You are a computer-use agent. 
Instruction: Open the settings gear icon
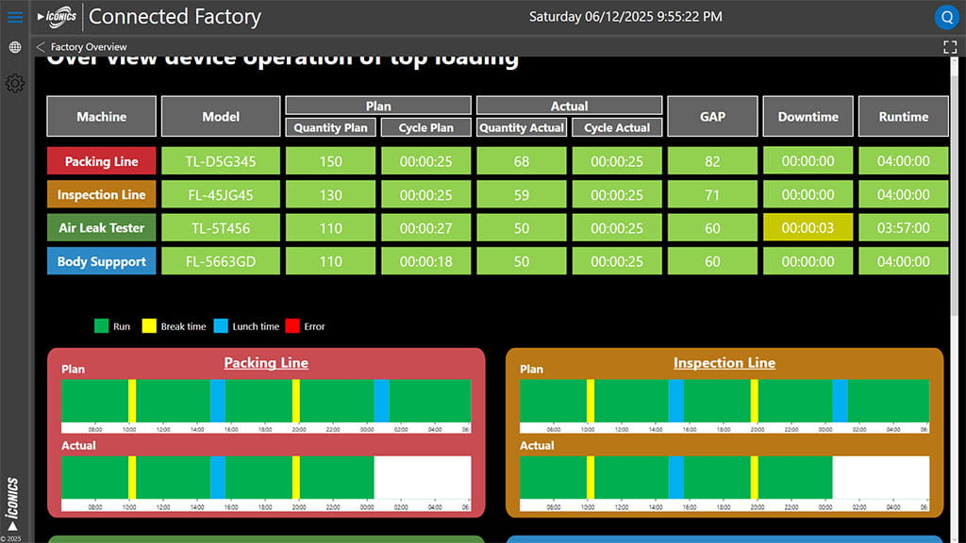pos(14,84)
